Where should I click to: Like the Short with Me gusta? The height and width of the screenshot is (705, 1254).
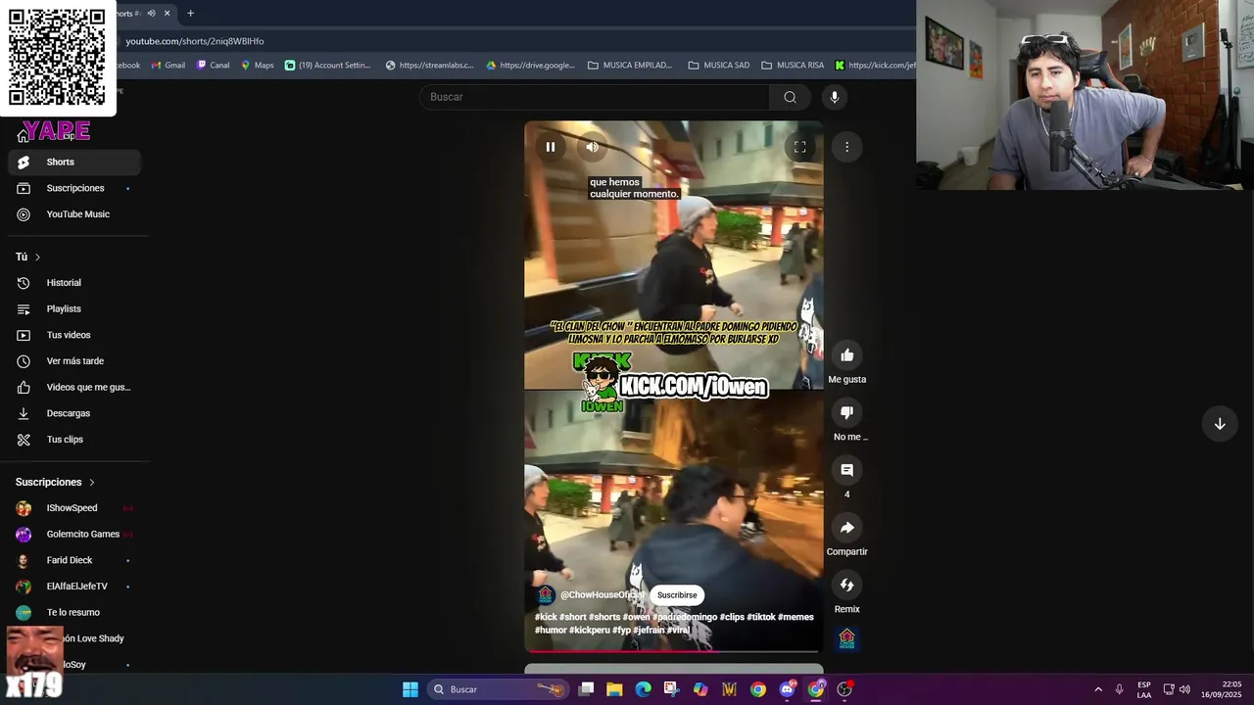tap(847, 355)
